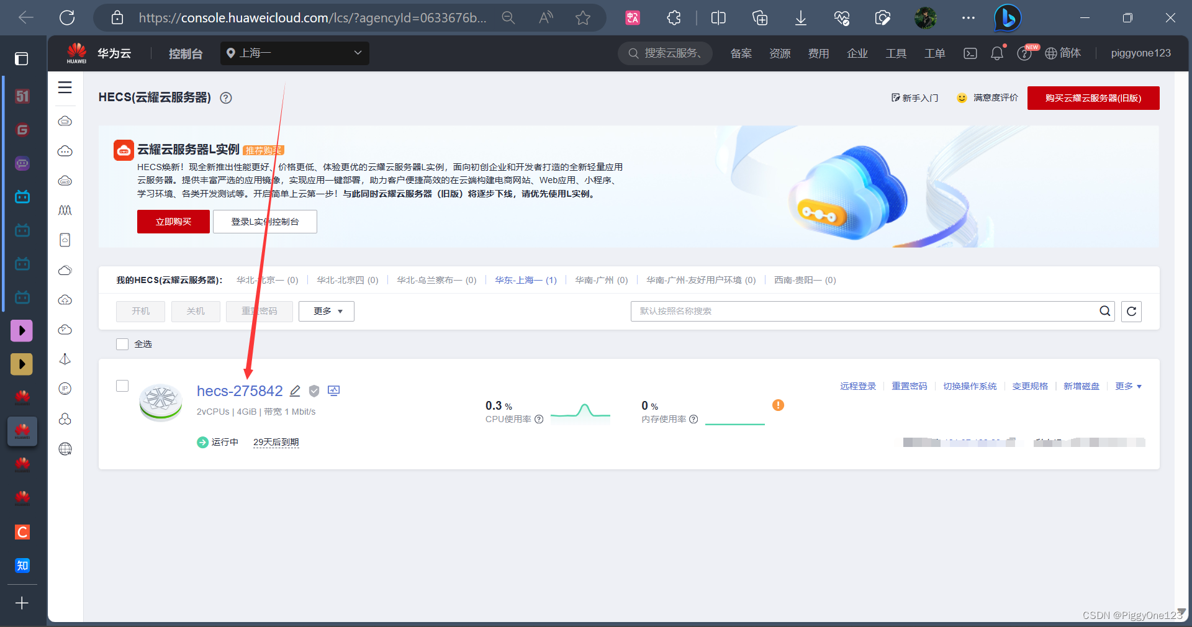The image size is (1192, 627).
Task: Click the Remote Login link
Action: (858, 387)
